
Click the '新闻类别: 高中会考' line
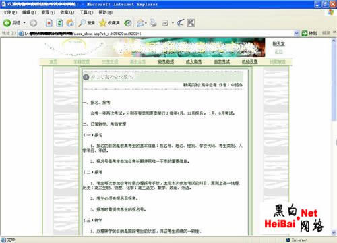[213, 85]
